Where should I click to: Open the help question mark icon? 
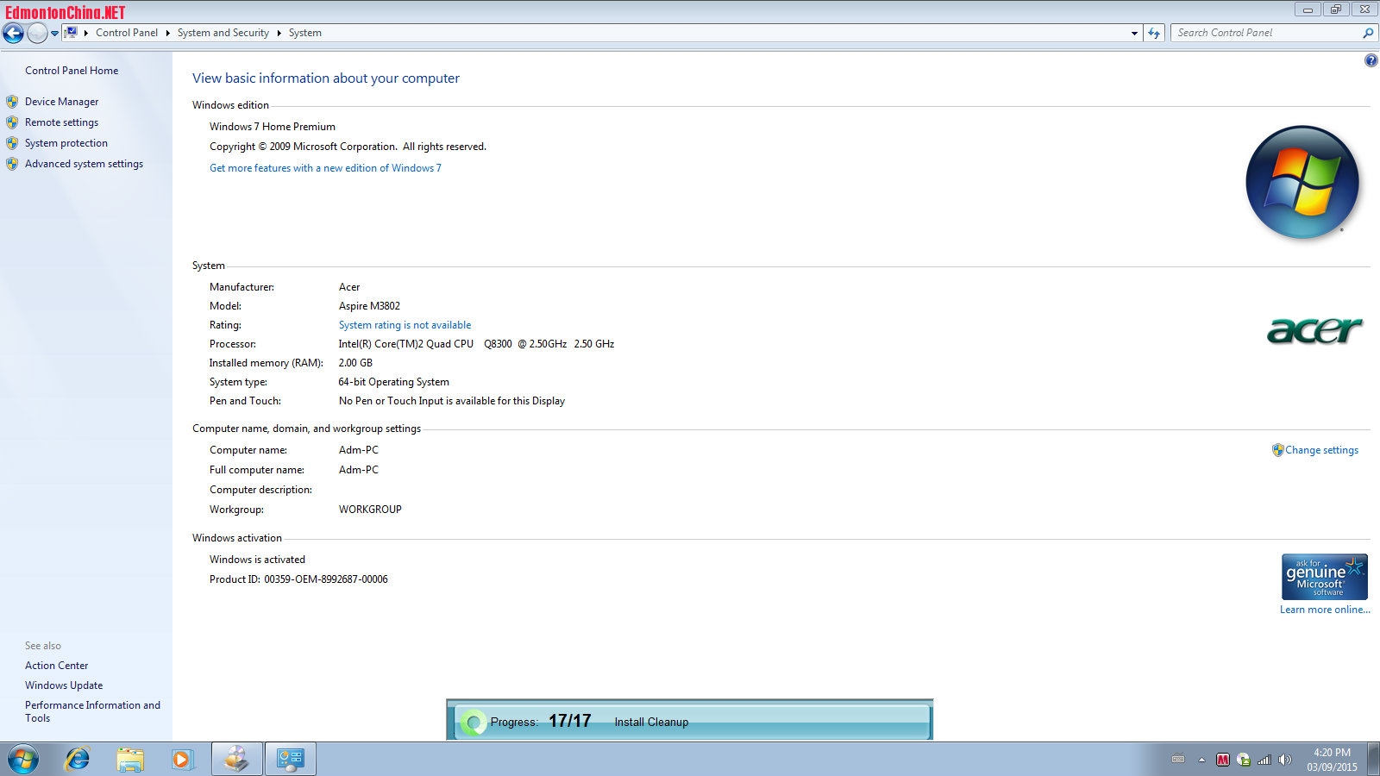(x=1371, y=60)
